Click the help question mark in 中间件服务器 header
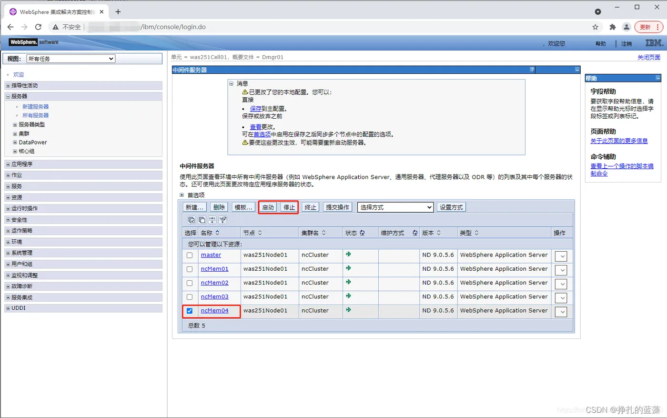This screenshot has width=667, height=418. click(532, 70)
